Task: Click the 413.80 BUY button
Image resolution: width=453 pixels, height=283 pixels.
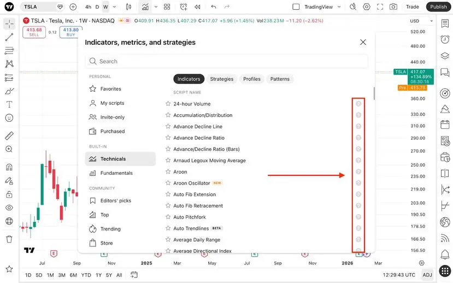Action: click(x=71, y=32)
